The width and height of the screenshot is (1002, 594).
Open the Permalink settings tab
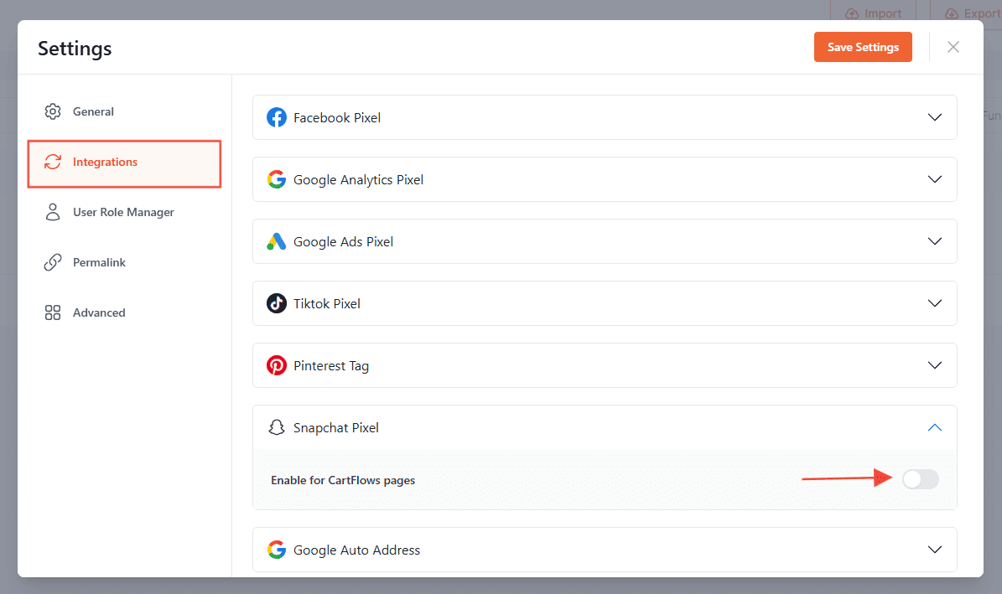(x=99, y=262)
